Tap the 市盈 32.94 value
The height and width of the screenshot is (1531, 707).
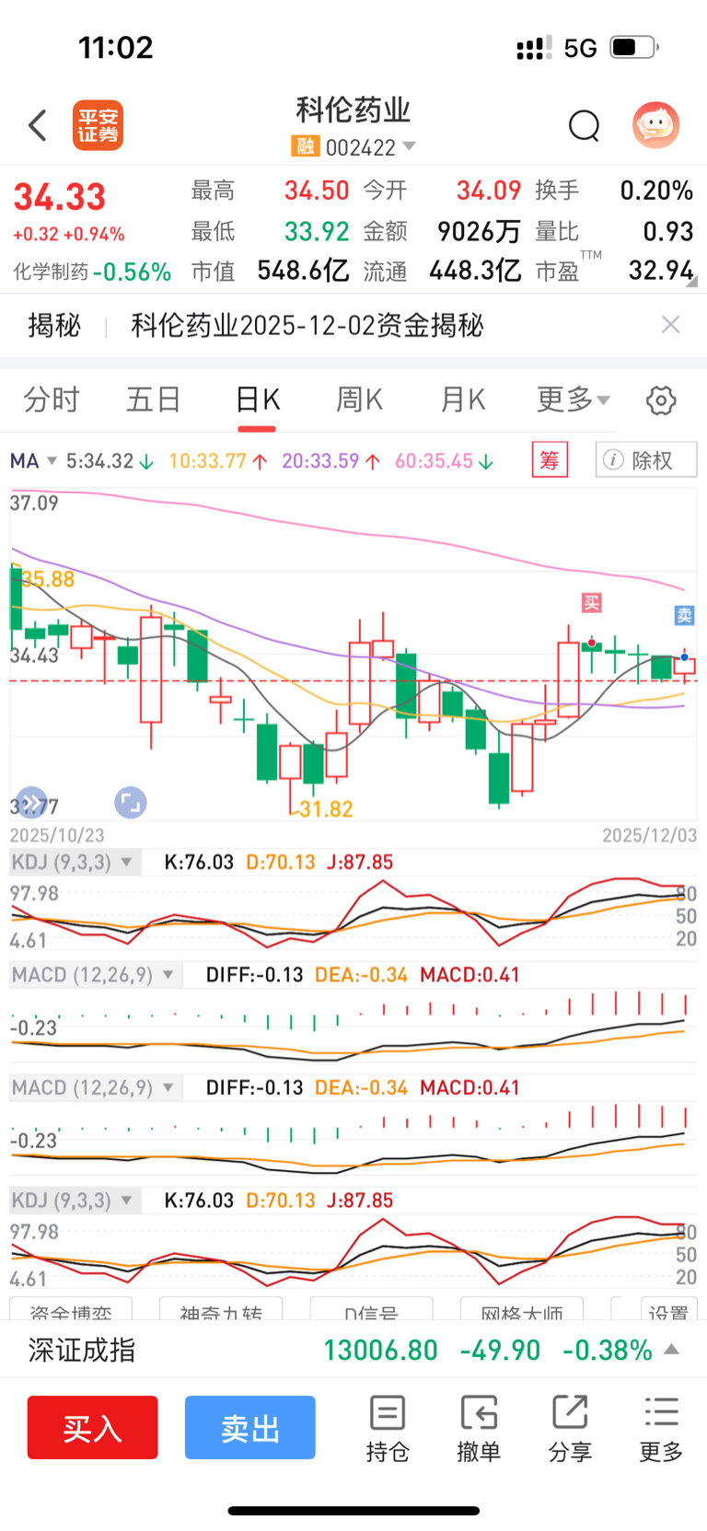(x=661, y=271)
